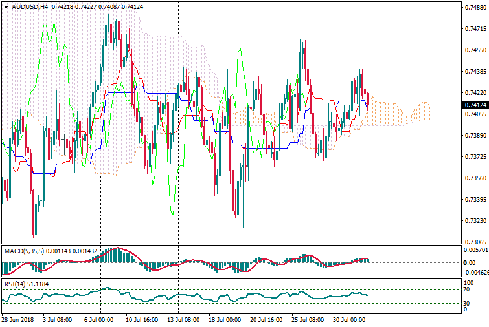The height and width of the screenshot is (327, 489).
Task: Click the 6 Jul 00:00 time label
Action: pyautogui.click(x=99, y=320)
